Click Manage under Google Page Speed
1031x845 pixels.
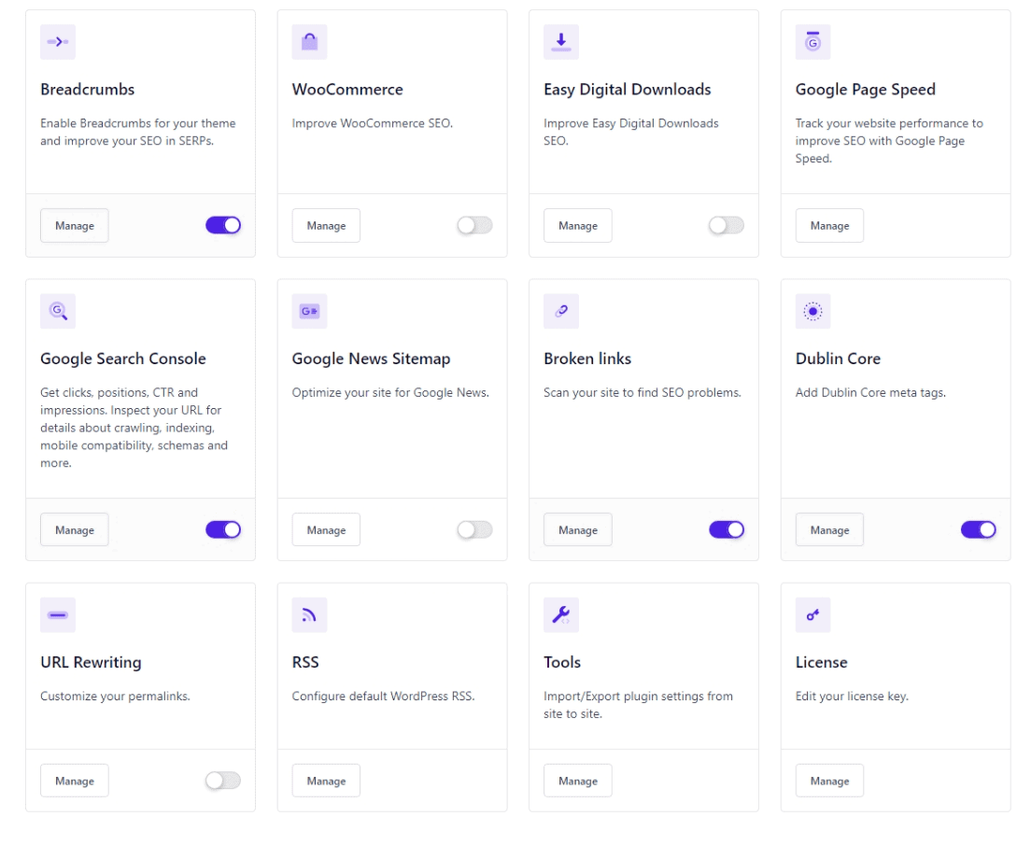point(830,226)
